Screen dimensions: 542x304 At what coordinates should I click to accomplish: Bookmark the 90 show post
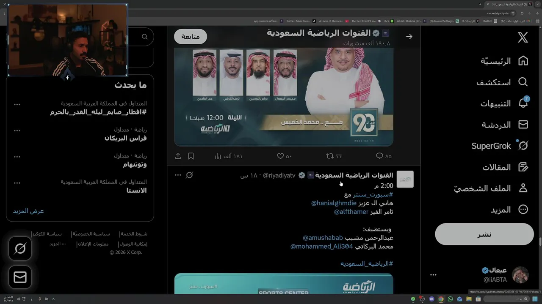pos(191,156)
